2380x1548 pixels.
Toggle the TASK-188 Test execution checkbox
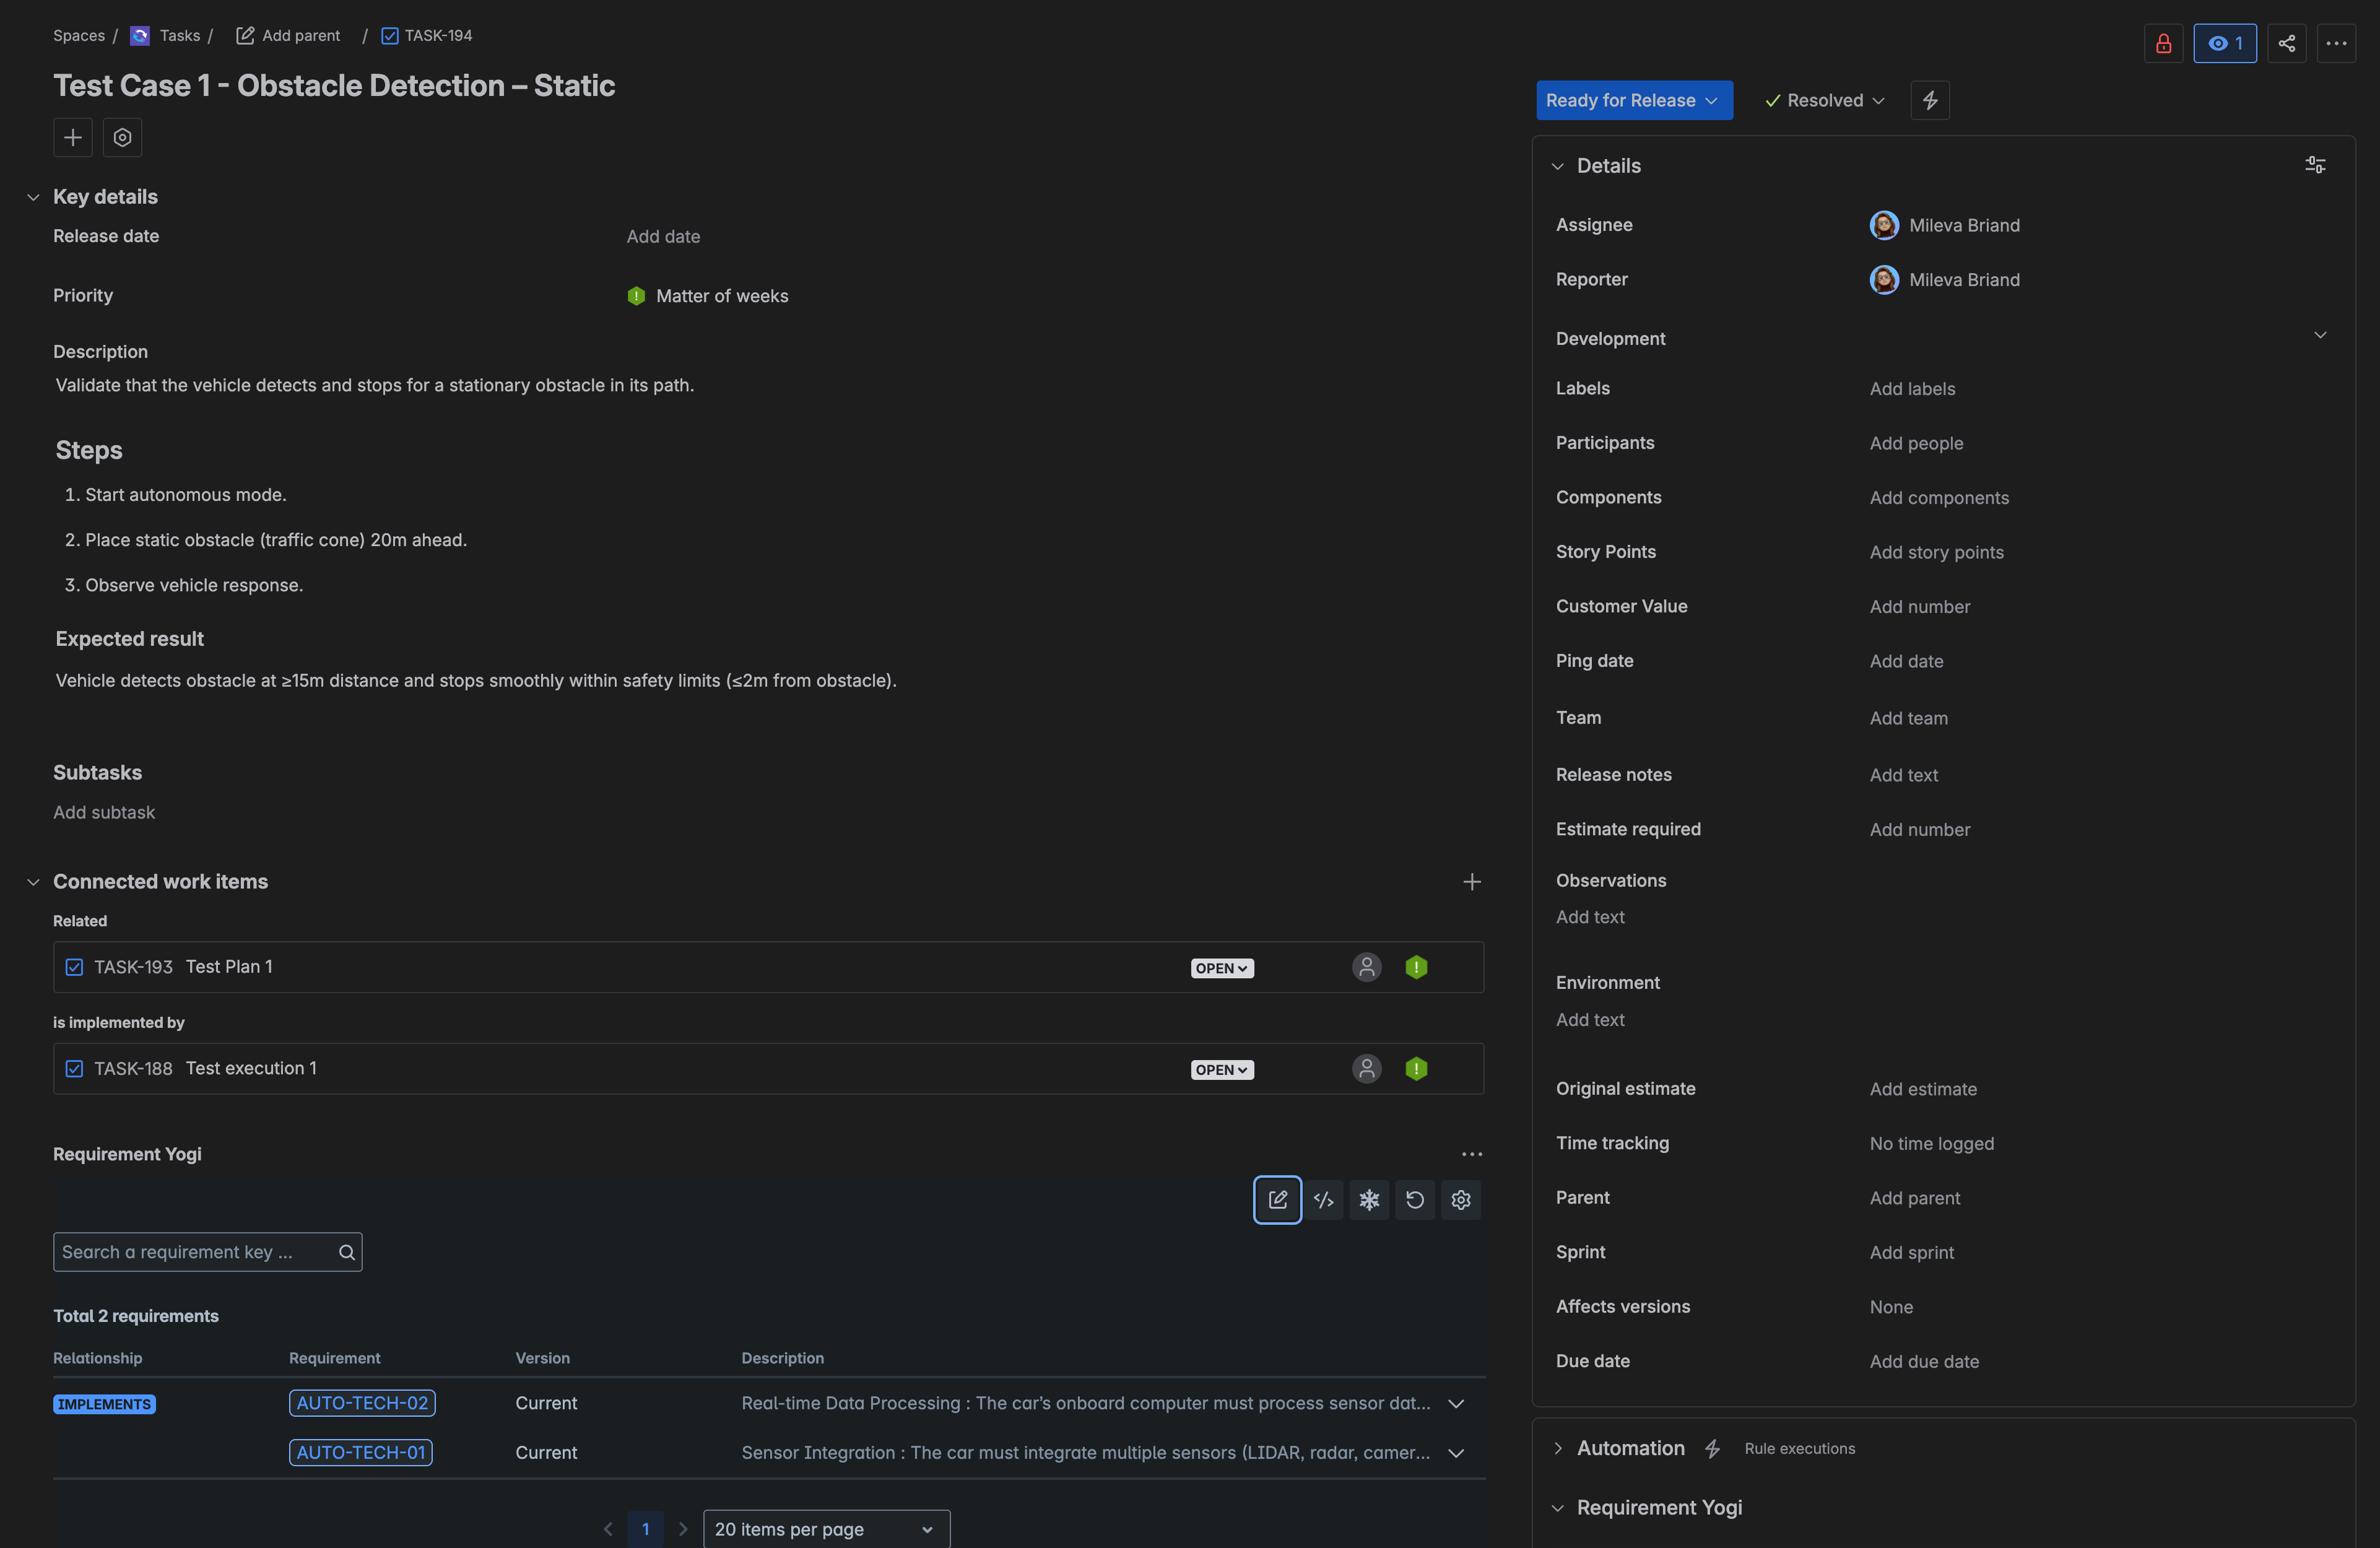point(74,1068)
